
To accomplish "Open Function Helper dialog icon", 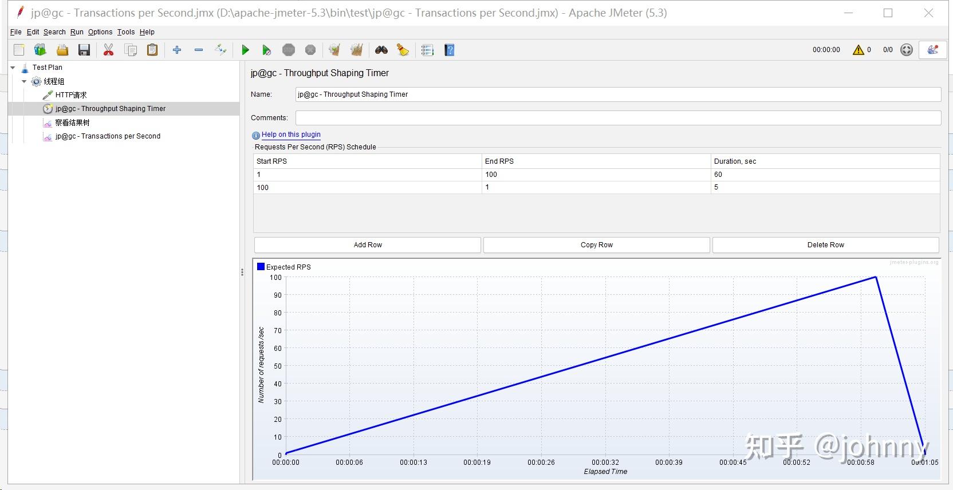I will click(427, 50).
